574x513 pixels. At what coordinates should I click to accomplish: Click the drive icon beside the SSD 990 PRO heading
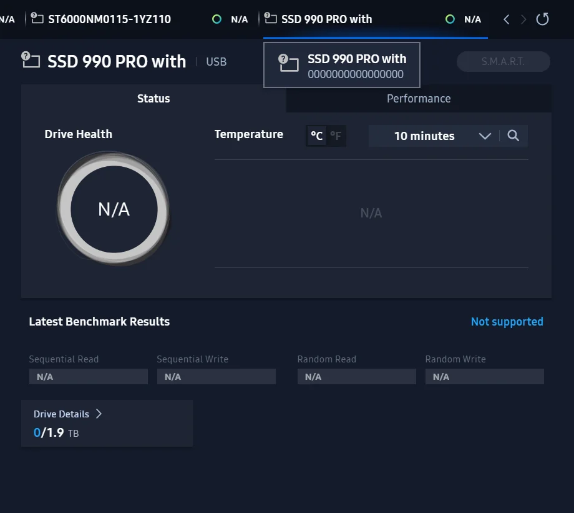[31, 60]
